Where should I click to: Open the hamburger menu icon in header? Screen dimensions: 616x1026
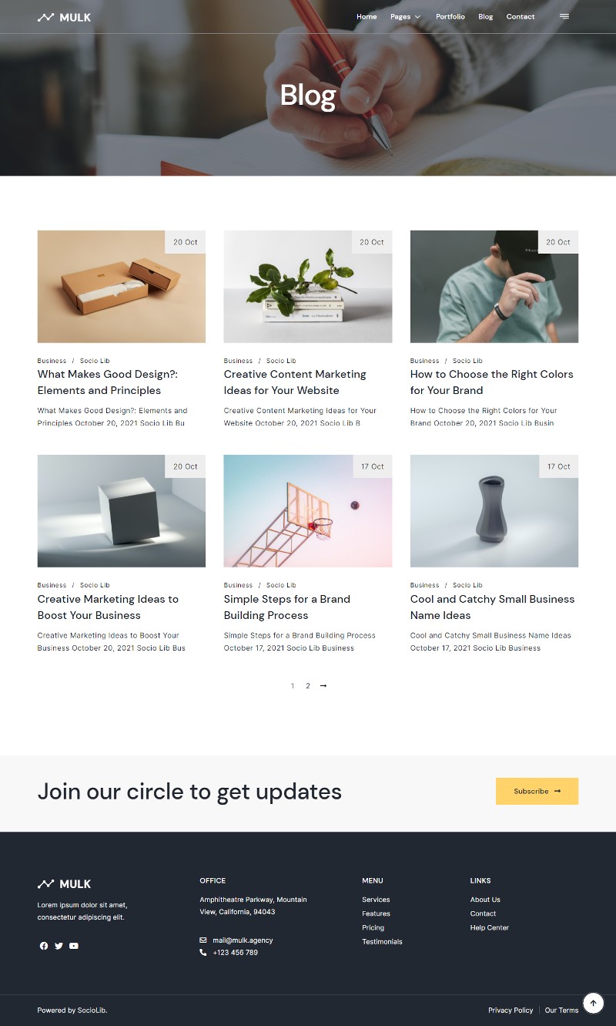(x=564, y=16)
